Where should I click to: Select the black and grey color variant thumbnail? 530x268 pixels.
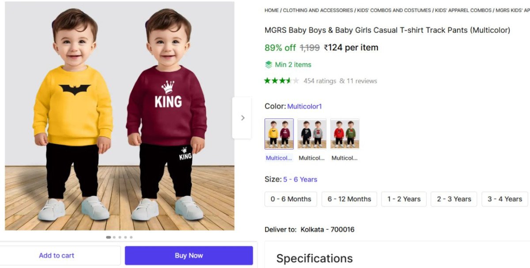pyautogui.click(x=312, y=134)
